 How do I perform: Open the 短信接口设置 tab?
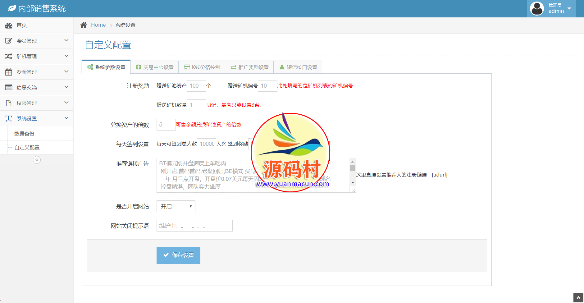click(298, 67)
